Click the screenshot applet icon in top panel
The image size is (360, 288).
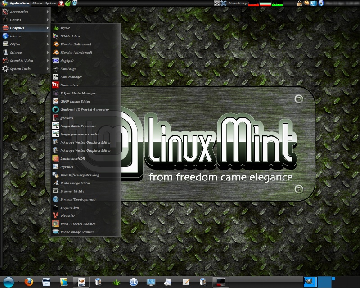pos(217,3)
